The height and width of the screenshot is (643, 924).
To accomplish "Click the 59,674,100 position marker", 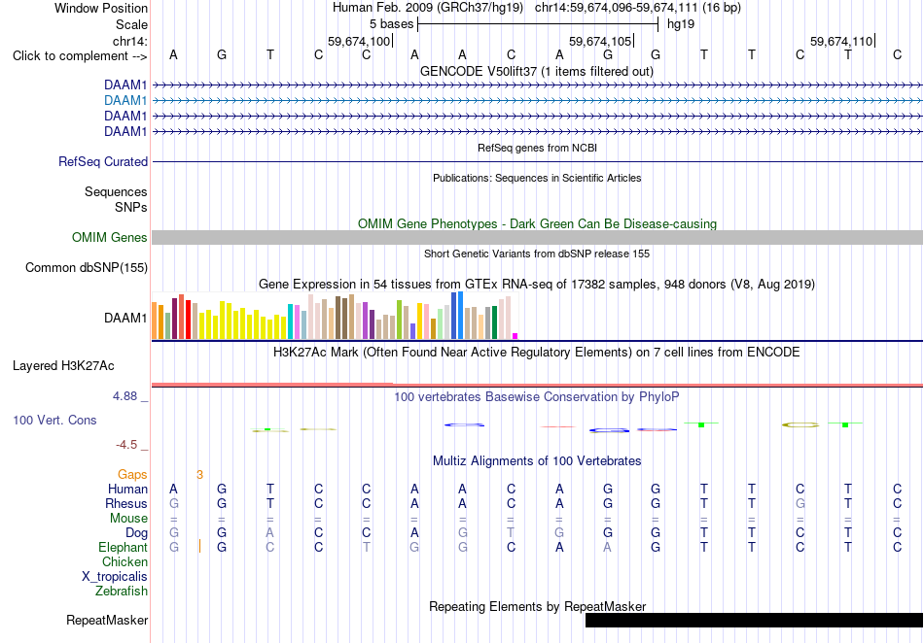I will [359, 41].
